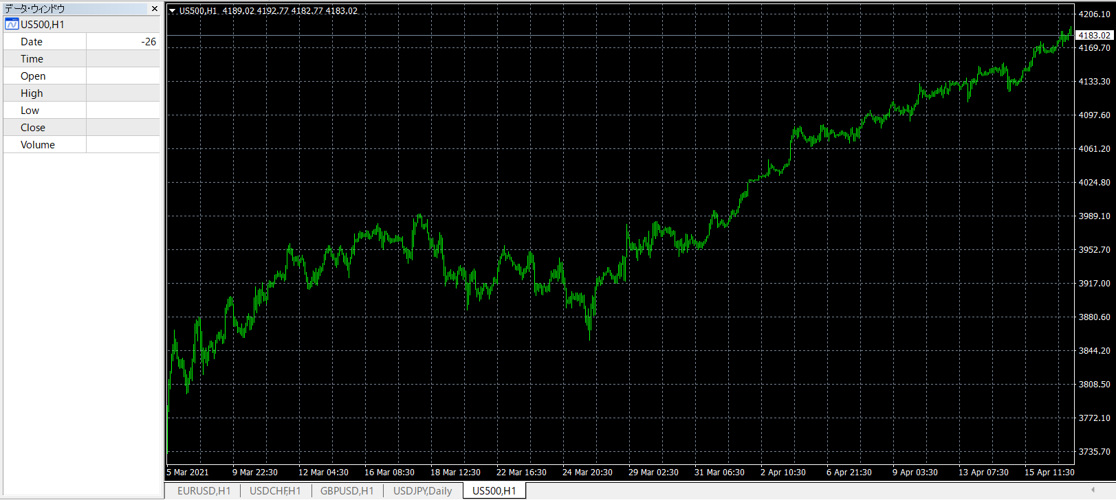Image resolution: width=1116 pixels, height=500 pixels.
Task: Click the 3917.00 price axis label
Action: (x=1094, y=284)
